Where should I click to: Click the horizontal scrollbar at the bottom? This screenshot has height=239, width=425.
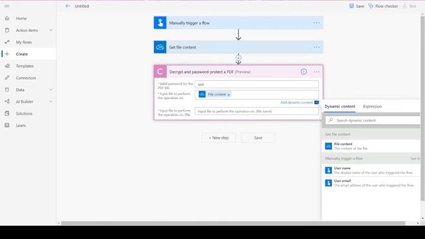(x=233, y=223)
